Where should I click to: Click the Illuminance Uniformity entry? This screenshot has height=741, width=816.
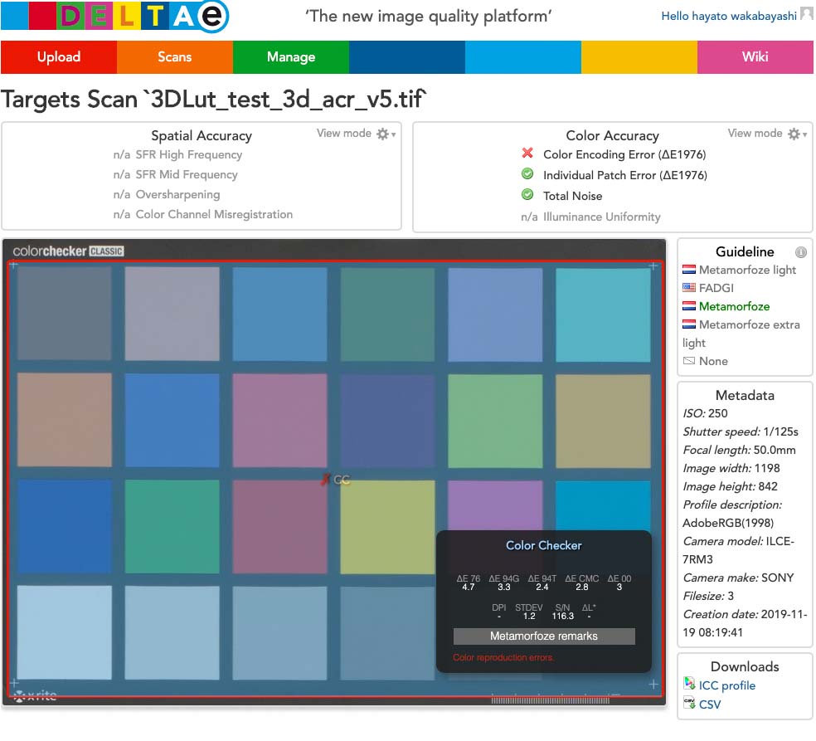click(601, 217)
